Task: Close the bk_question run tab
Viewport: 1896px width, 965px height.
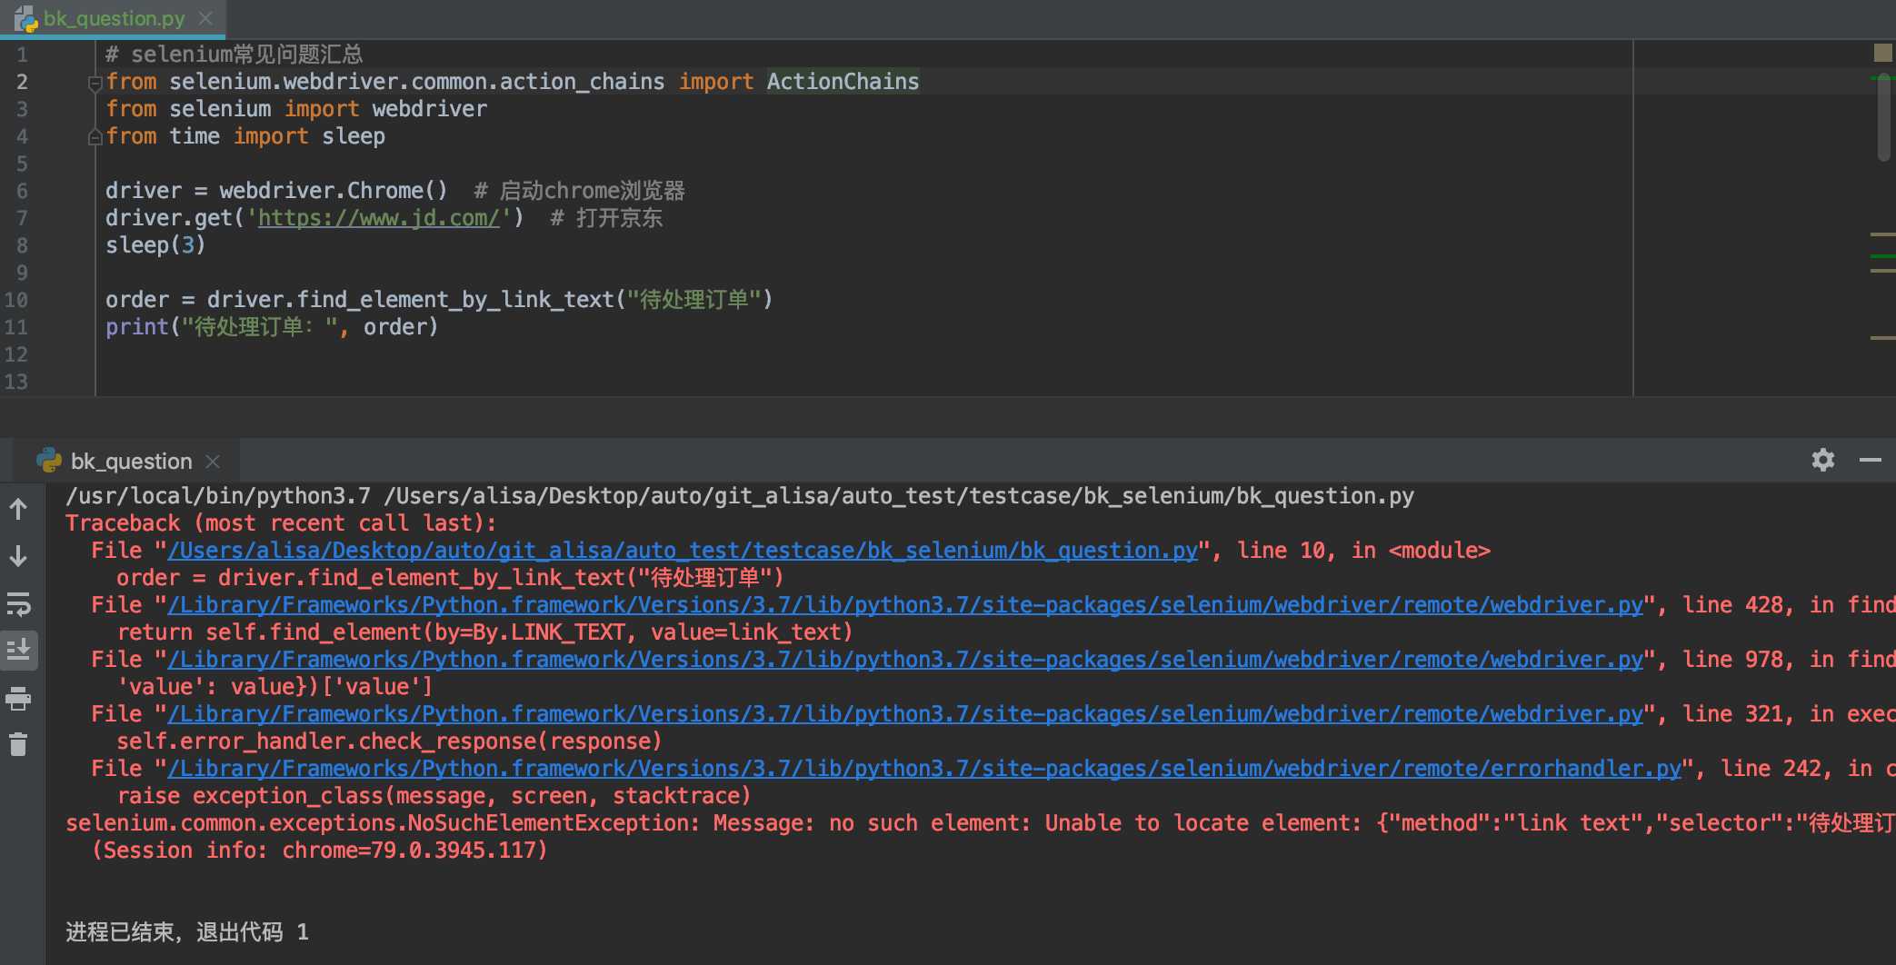Action: click(213, 462)
